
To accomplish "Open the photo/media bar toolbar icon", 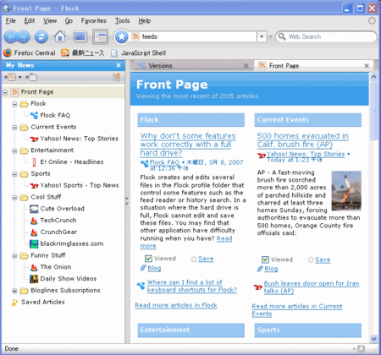I will pos(80,36).
